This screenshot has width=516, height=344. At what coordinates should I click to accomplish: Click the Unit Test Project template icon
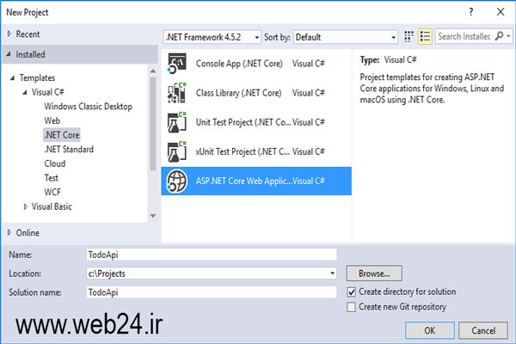(x=177, y=122)
